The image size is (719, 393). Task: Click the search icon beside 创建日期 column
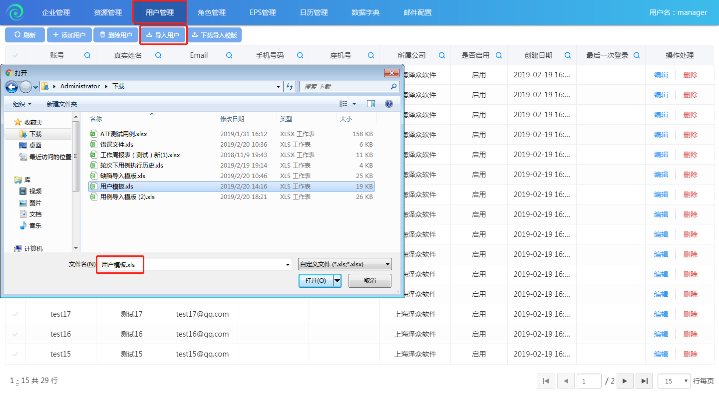point(568,55)
